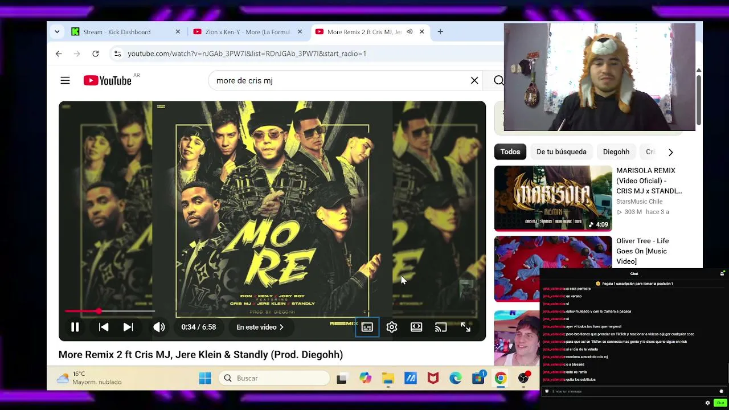Skip to the next video

click(128, 327)
